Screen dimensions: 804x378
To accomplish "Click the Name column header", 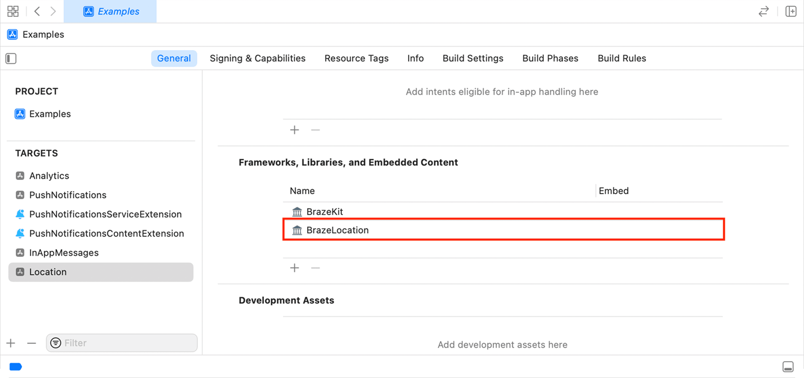I will tap(302, 191).
